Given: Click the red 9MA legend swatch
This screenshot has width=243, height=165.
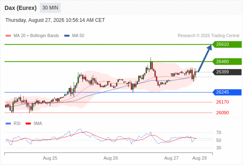Looking at the screenshot, I should pos(28,124).
